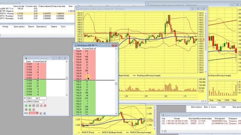
Task: Click the Цена column header in the МосБиржа order book
Action: pyautogui.click(x=78, y=48)
